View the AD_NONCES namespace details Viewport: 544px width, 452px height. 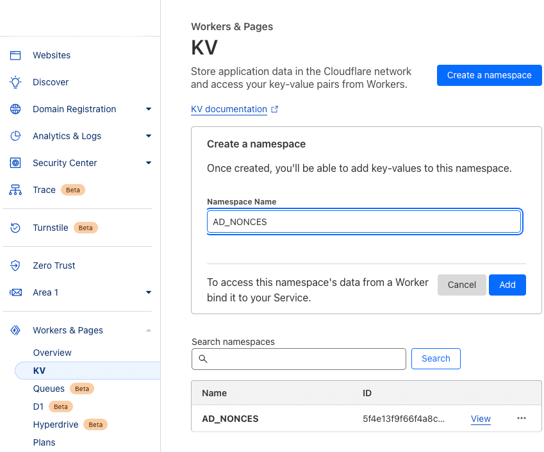click(x=481, y=418)
